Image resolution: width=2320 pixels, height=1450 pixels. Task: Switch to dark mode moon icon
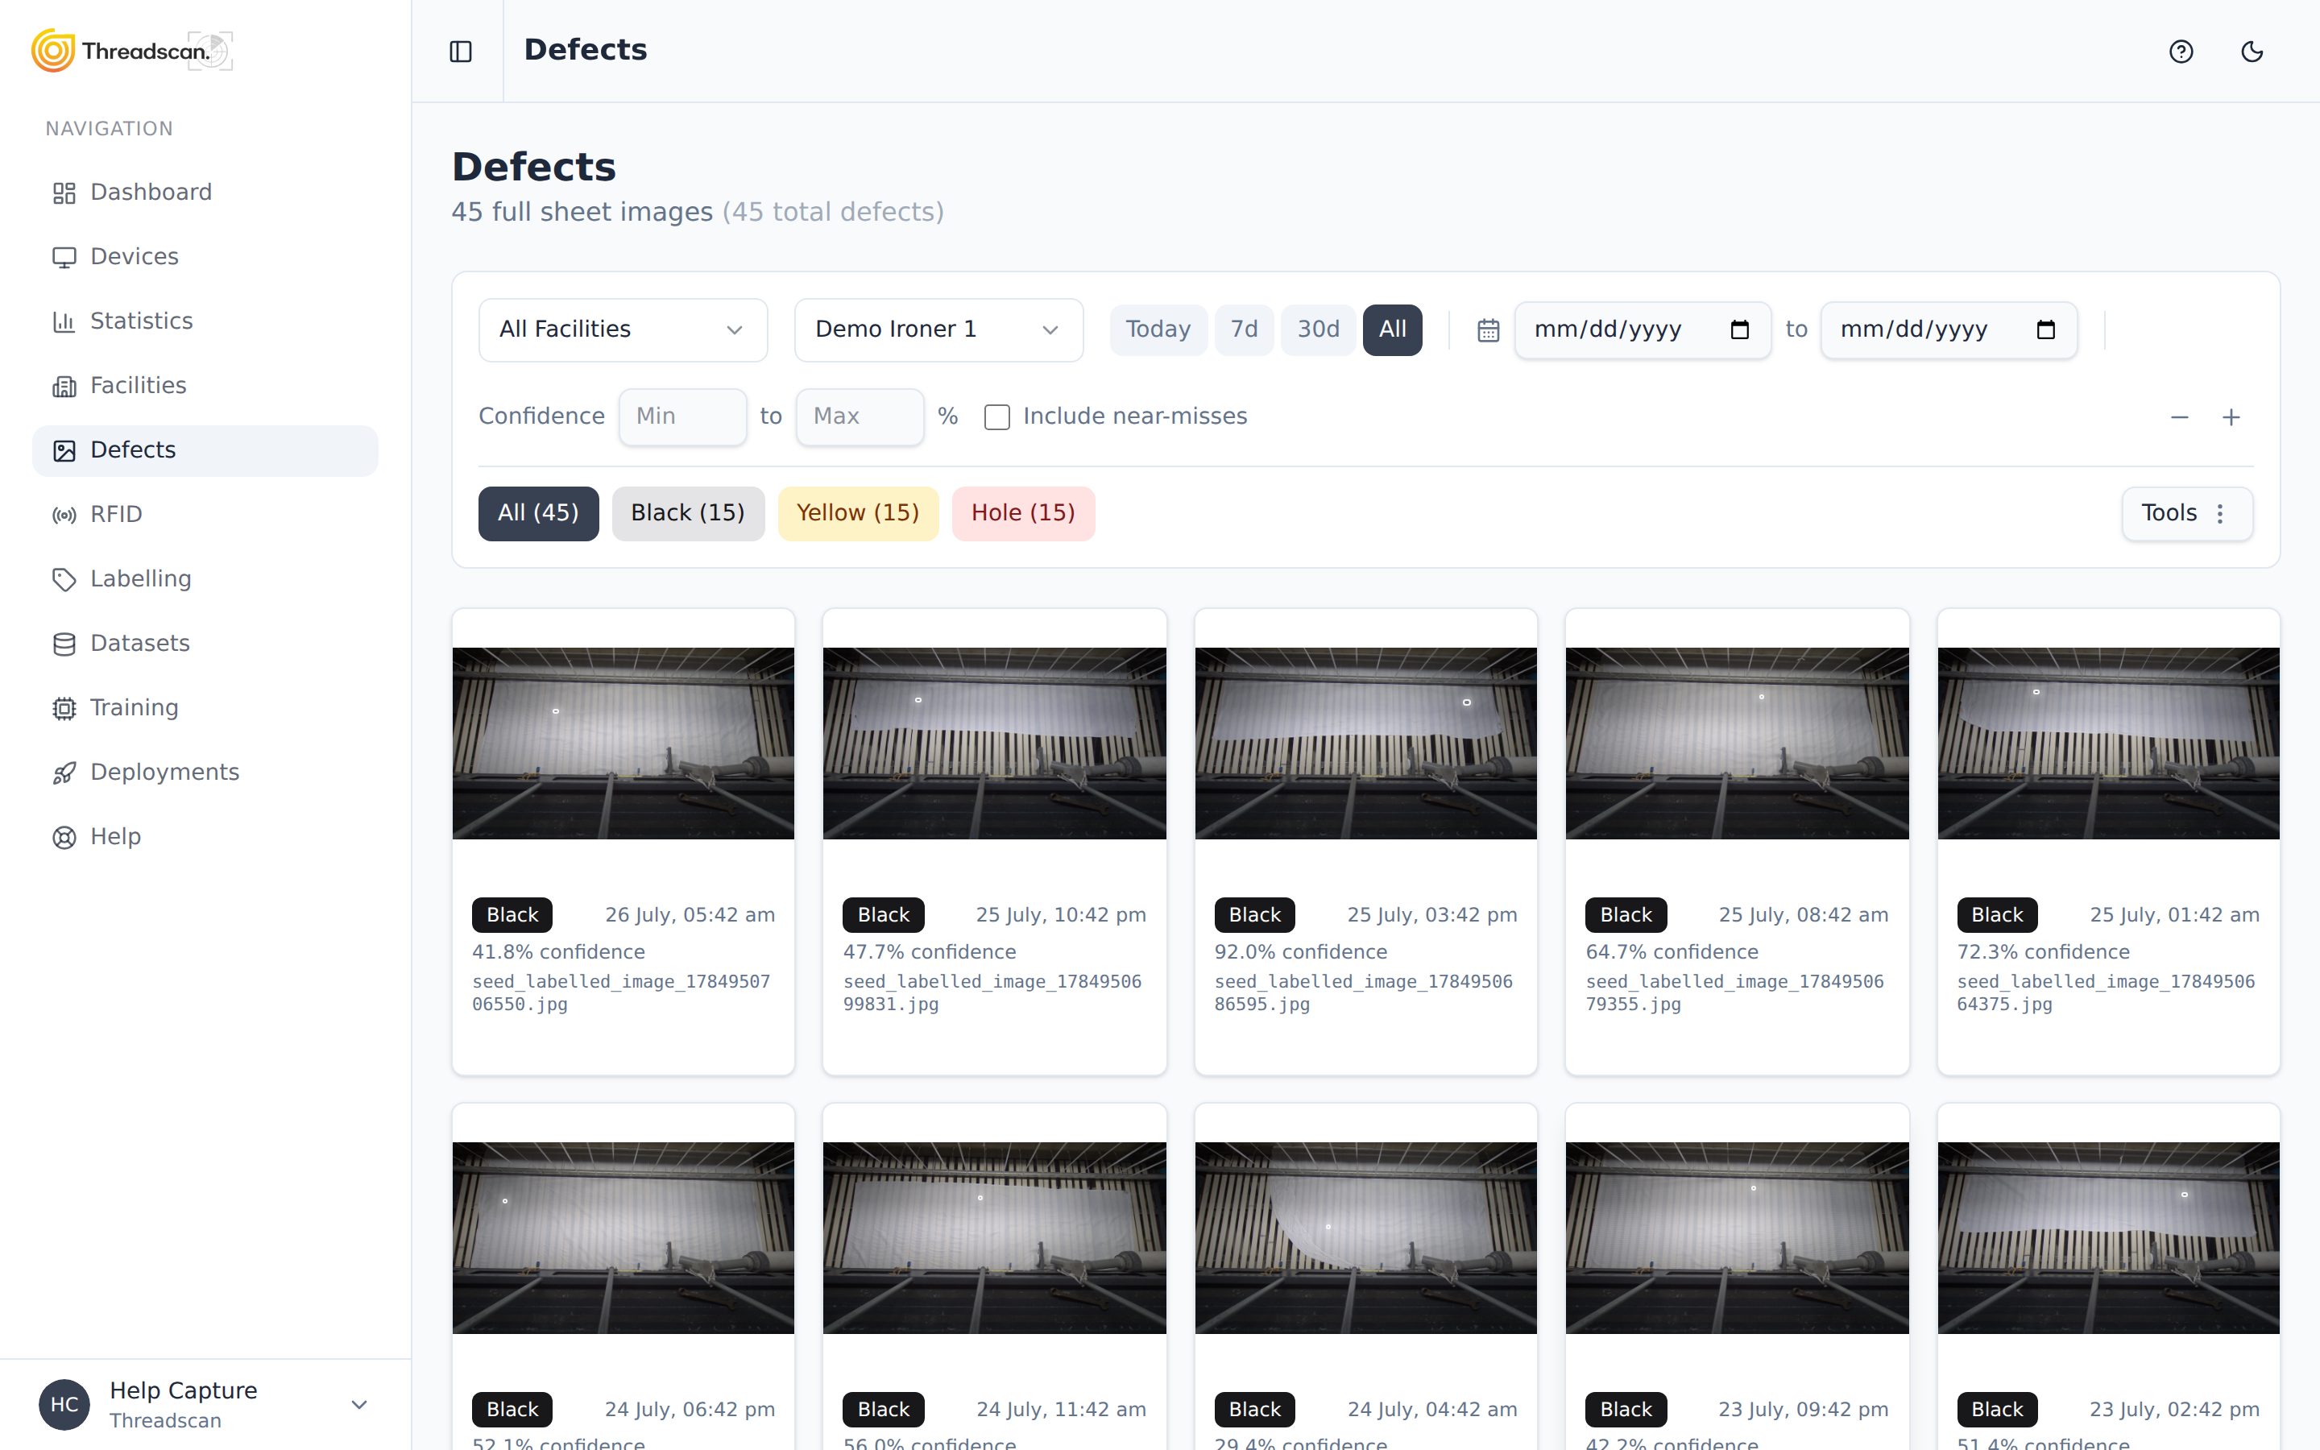[2252, 52]
